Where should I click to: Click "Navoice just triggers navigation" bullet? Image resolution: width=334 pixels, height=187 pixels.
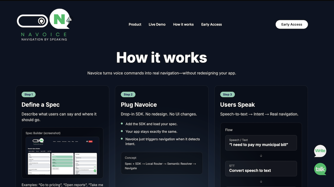163,142
